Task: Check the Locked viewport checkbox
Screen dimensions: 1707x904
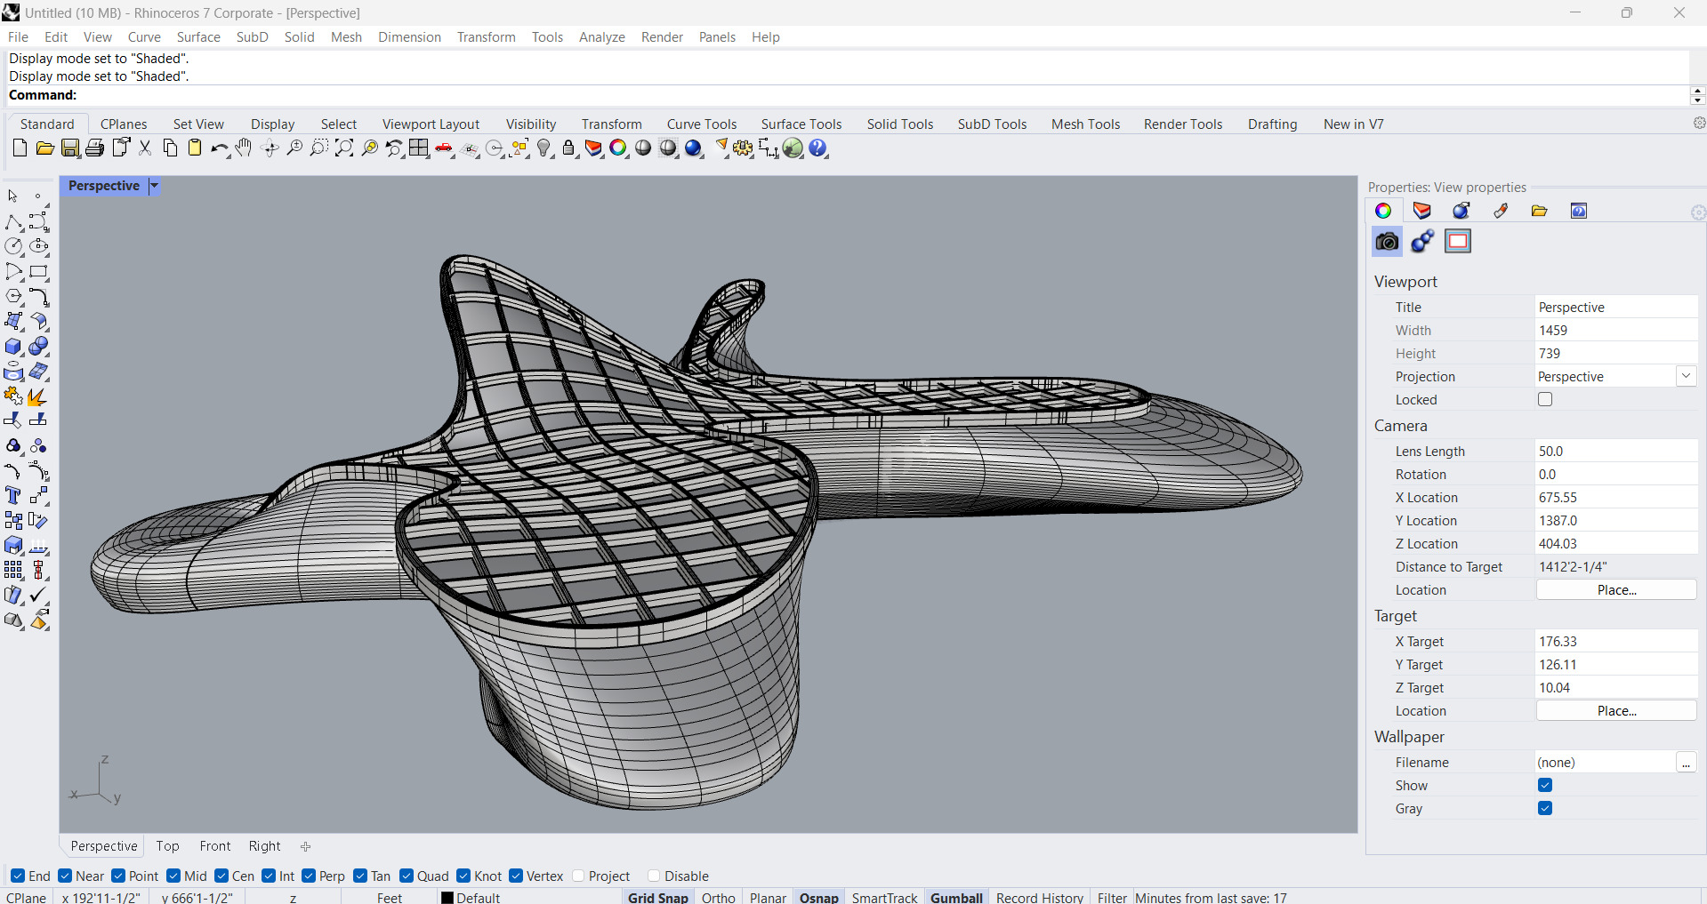Action: pos(1545,400)
